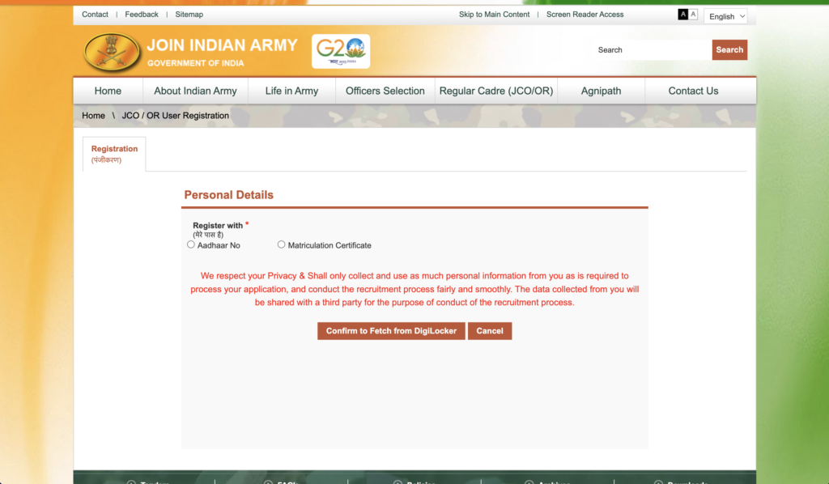Open the English language dropdown
The image size is (829, 484).
[725, 16]
